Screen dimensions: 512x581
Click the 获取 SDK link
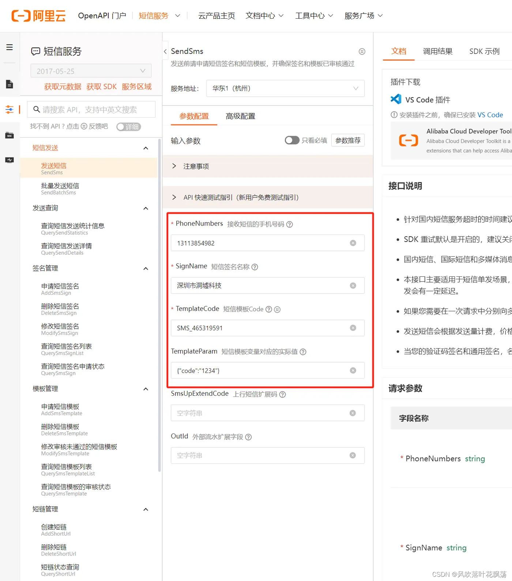coord(102,87)
